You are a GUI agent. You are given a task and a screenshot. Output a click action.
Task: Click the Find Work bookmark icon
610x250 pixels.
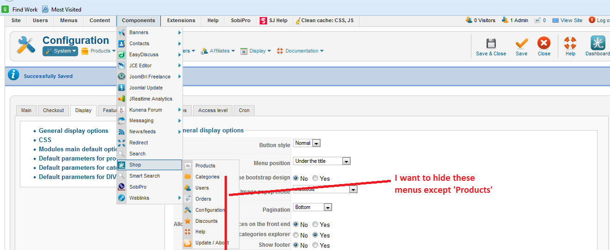(x=6, y=9)
